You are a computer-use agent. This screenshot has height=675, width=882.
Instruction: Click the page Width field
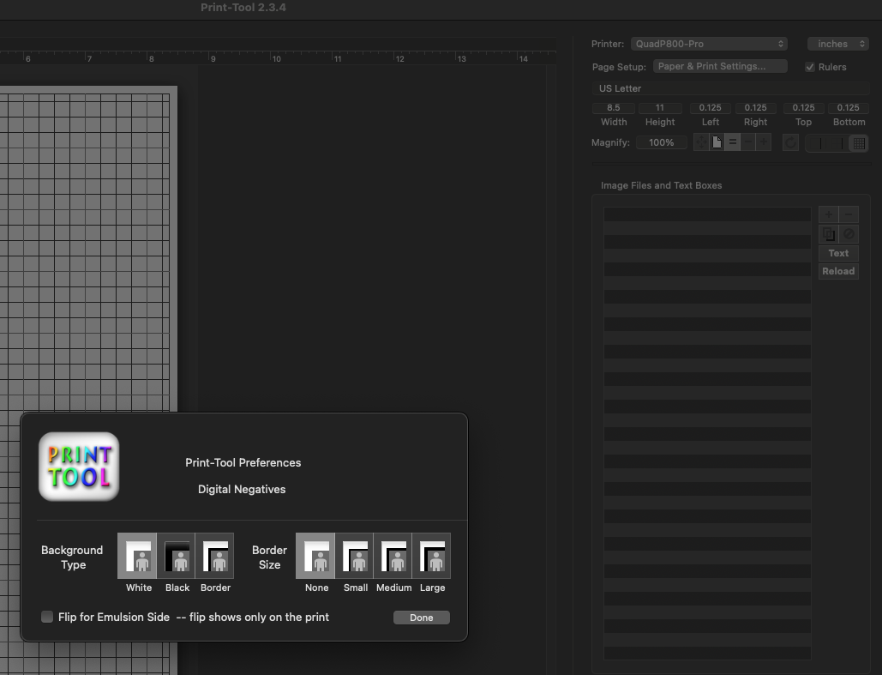point(613,108)
